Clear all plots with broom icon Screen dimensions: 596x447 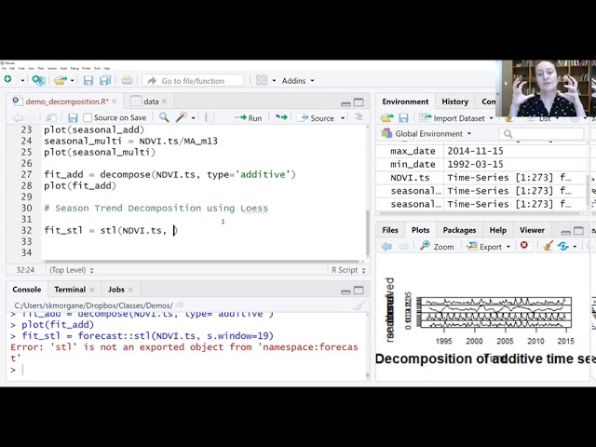[x=548, y=246]
